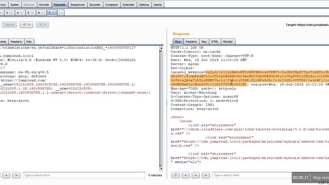Switch to the Scanner tab
Screen dimensions: 329x185
tap(29, 5)
